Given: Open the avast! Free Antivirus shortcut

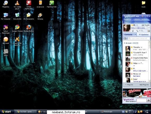Looking at the screenshot, I should click(17, 41).
